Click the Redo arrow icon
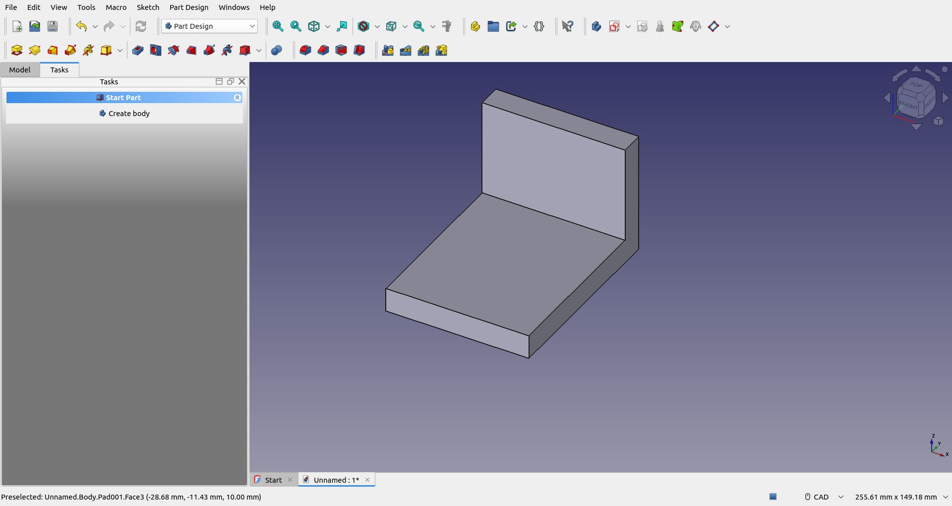 109,26
